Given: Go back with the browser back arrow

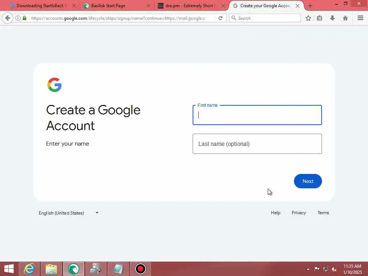Looking at the screenshot, I should tap(8, 18).
